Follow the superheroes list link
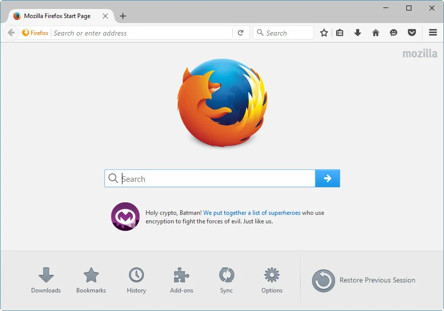The width and height of the screenshot is (444, 311). coord(251,212)
